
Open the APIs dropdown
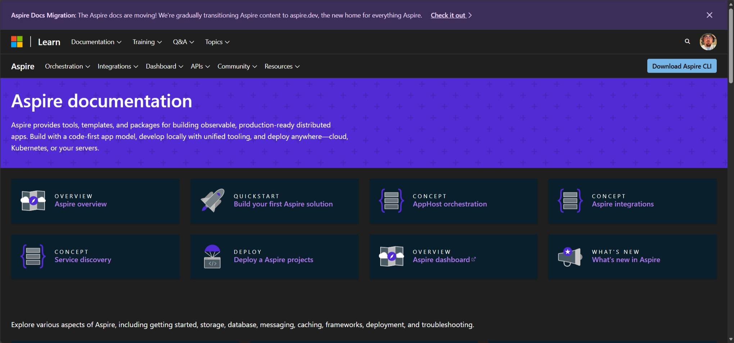click(x=200, y=66)
